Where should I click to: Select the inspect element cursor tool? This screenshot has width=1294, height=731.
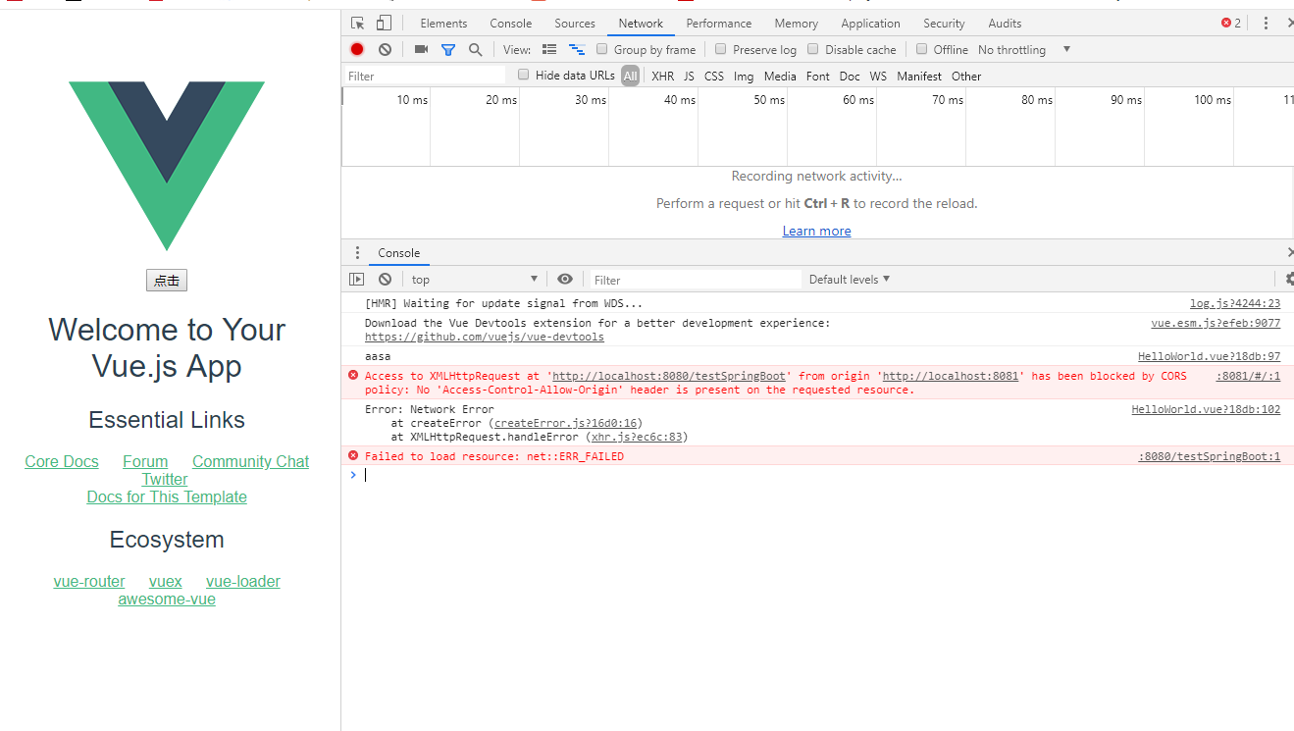357,22
